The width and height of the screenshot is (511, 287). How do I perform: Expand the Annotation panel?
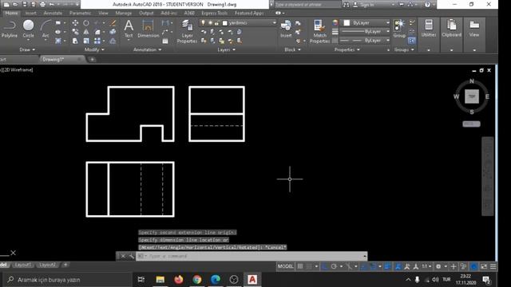[x=147, y=49]
